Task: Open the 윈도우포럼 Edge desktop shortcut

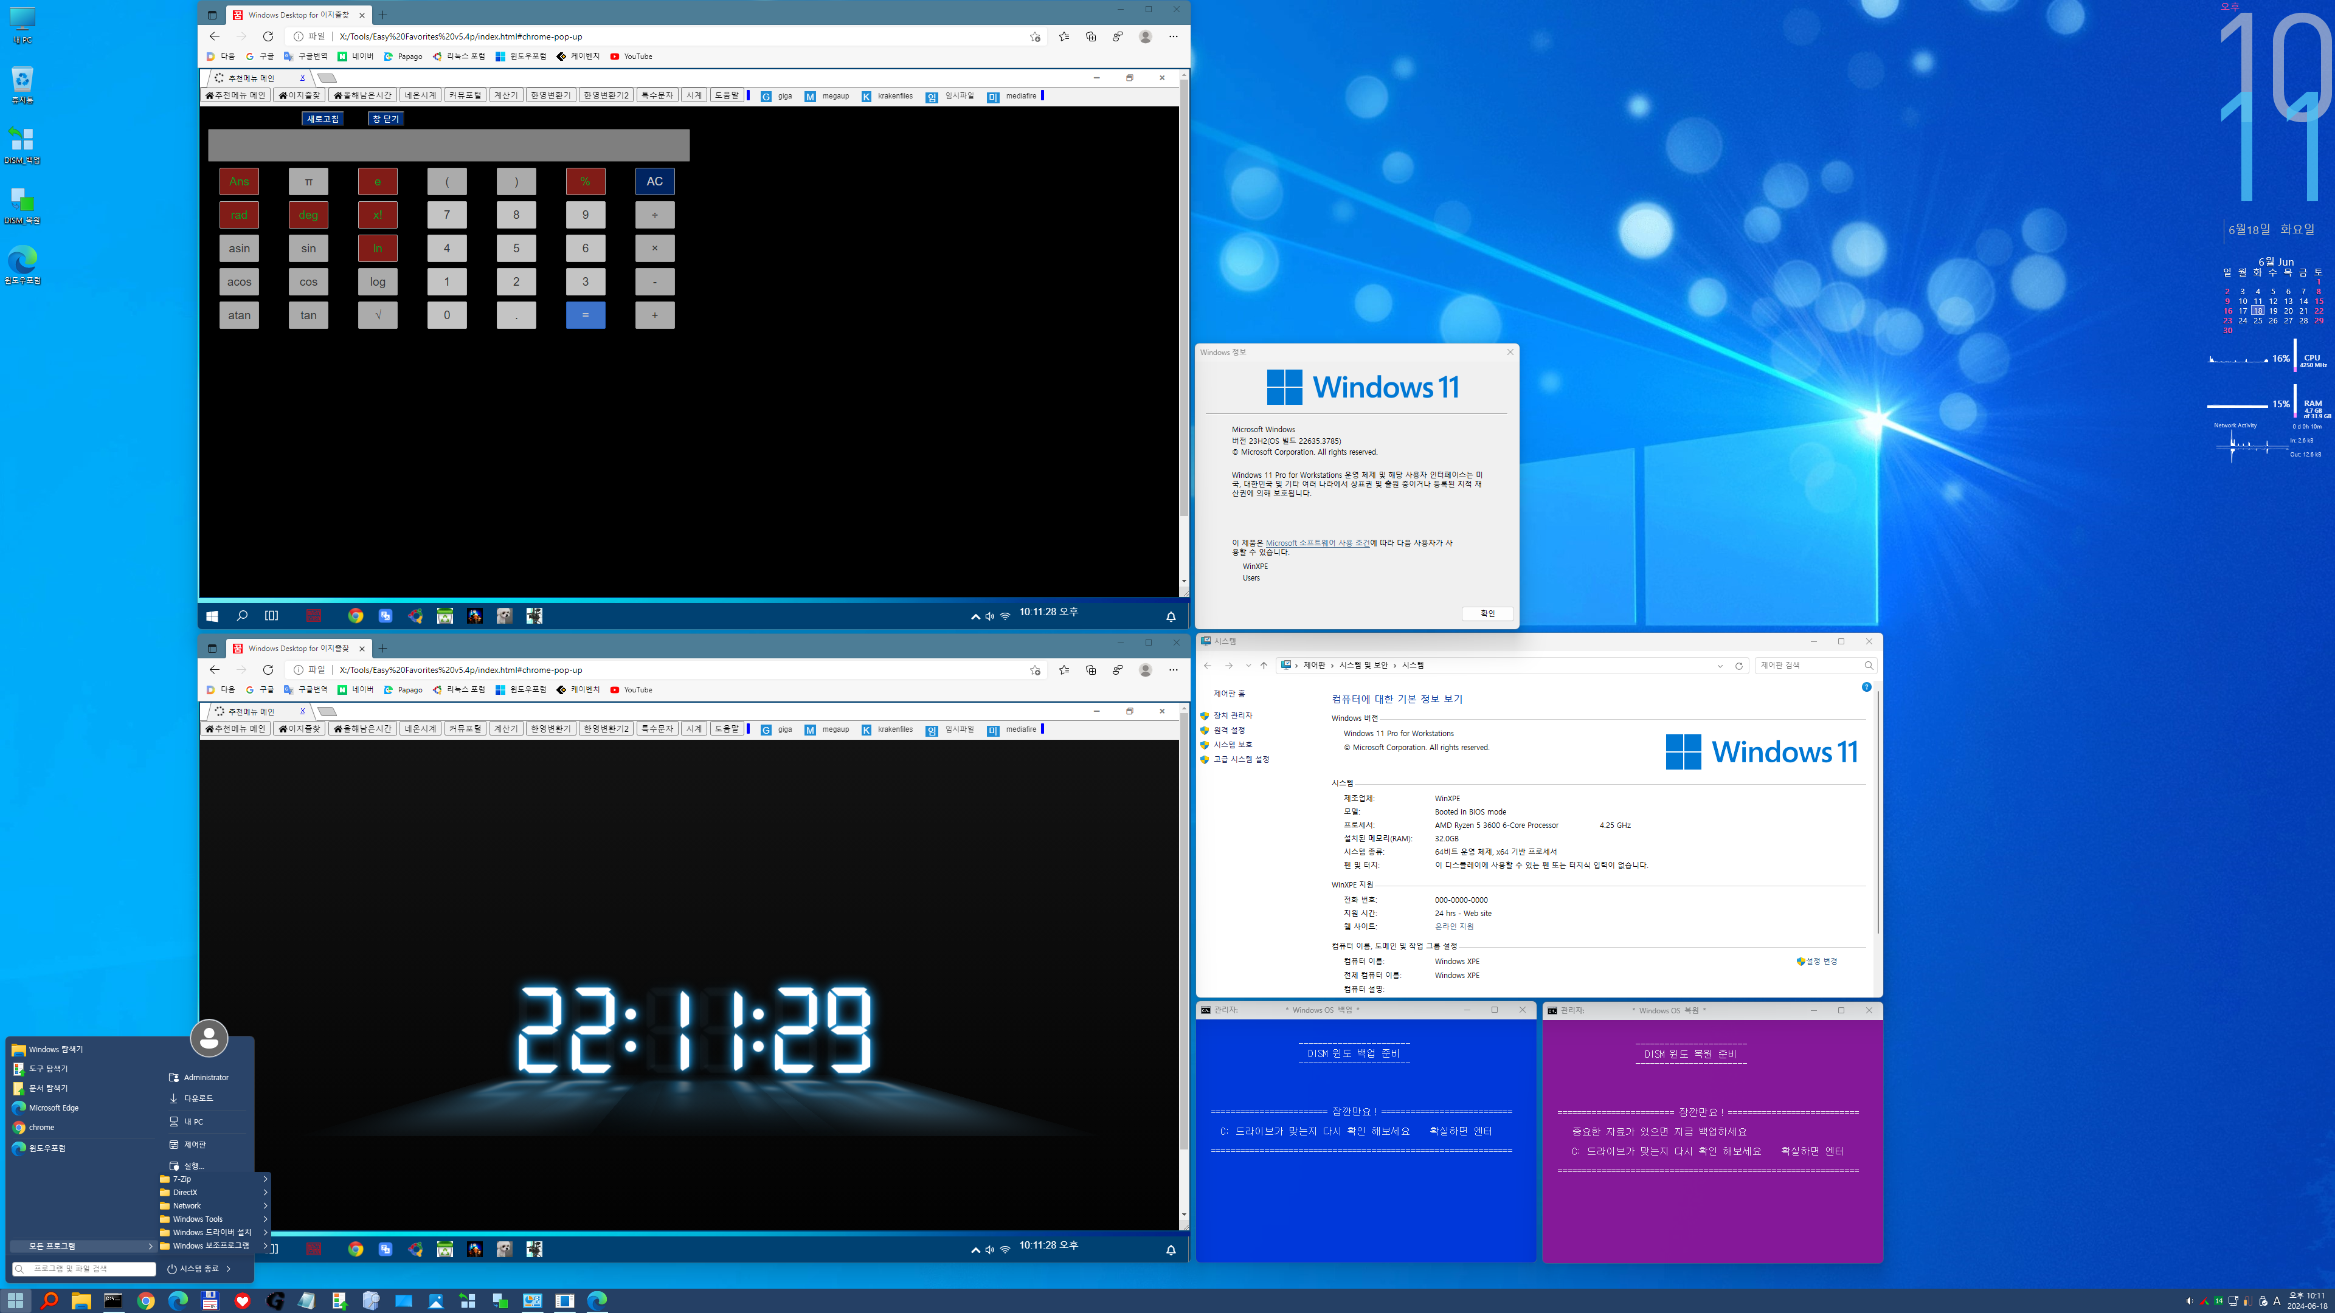Action: [22, 266]
